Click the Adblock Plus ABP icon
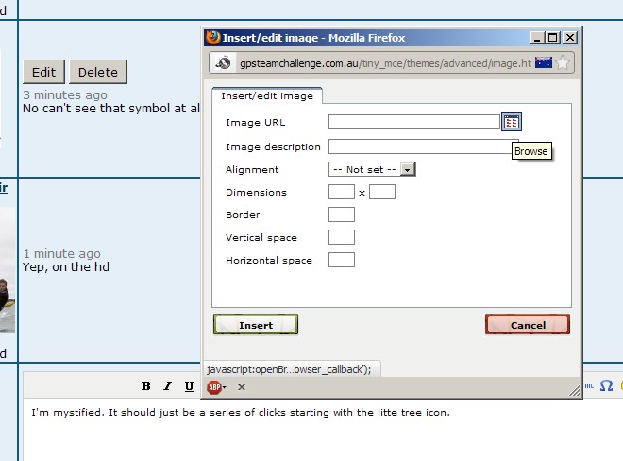623x461 pixels. click(x=215, y=386)
